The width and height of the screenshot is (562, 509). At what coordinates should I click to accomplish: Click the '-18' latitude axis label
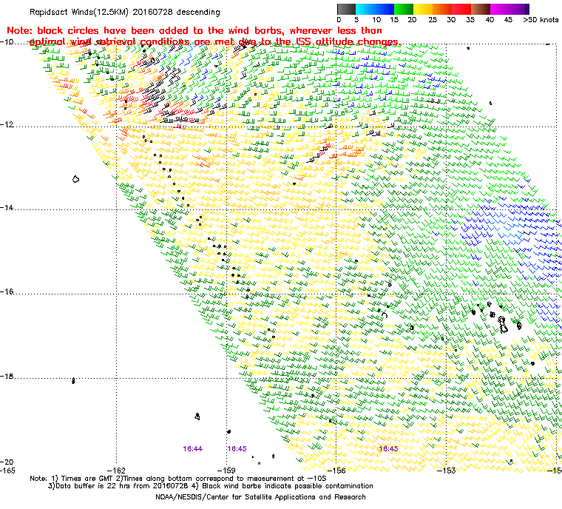pos(7,376)
